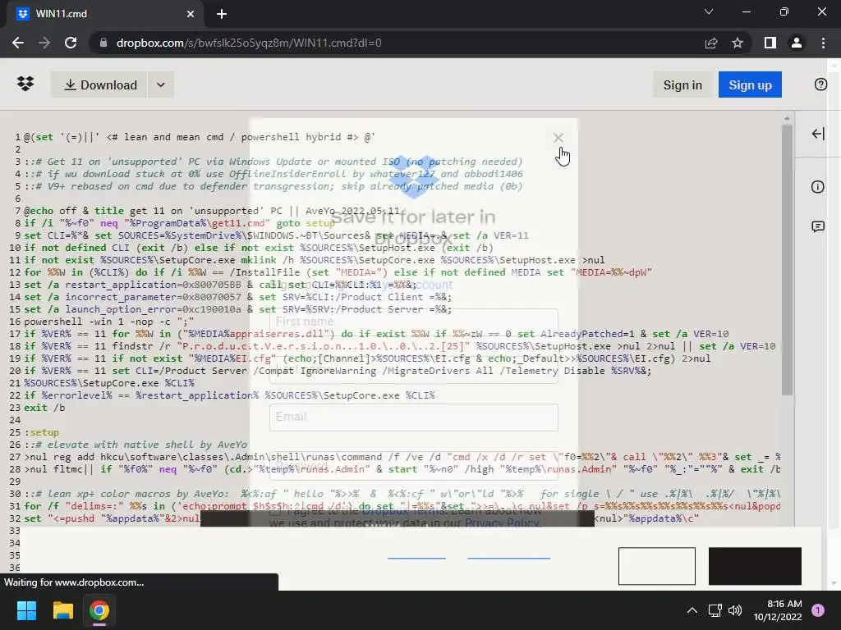Click the First name field
Viewport: 841px width, 630px height.
pyautogui.click(x=414, y=322)
